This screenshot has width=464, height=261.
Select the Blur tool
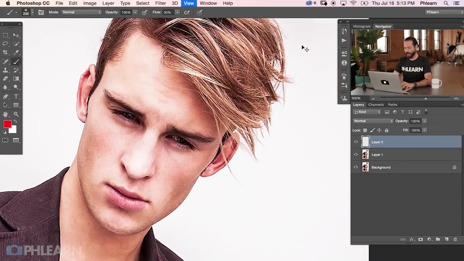pyautogui.click(x=5, y=87)
